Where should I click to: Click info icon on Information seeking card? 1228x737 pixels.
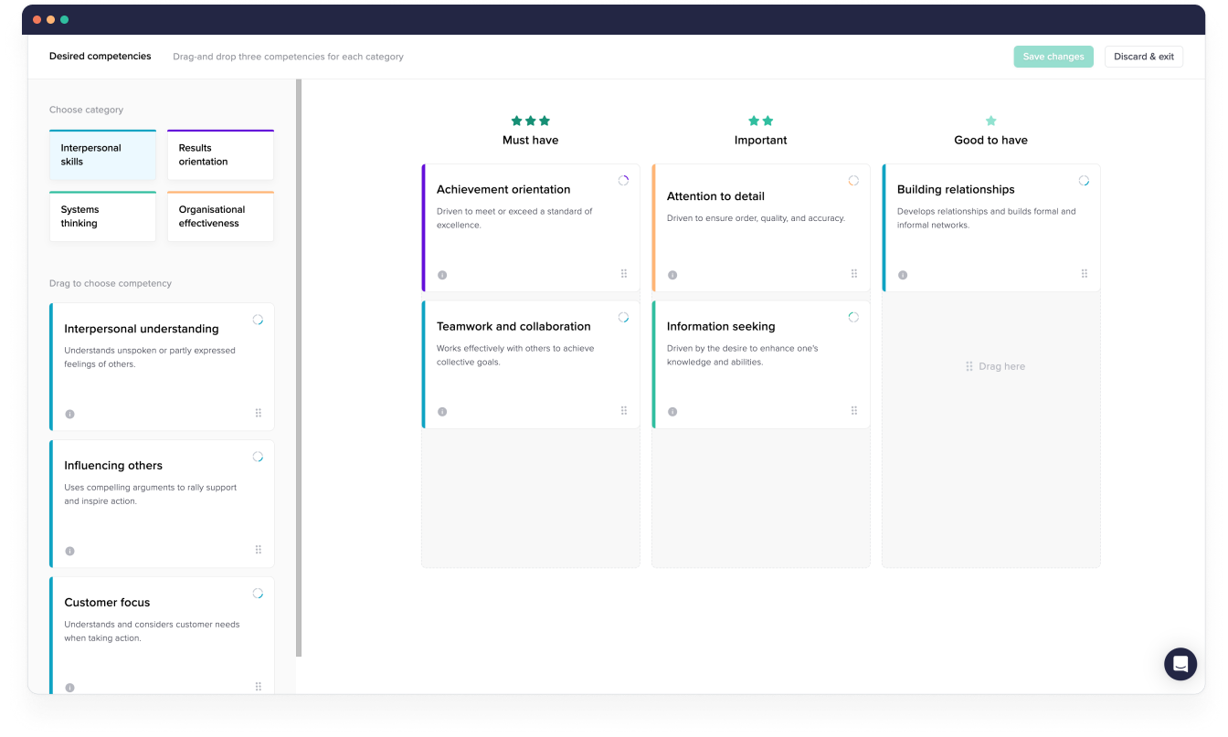click(672, 412)
